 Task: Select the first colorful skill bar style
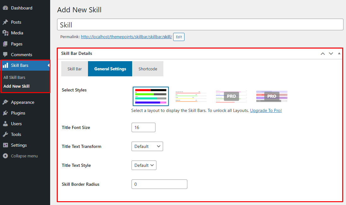click(151, 96)
